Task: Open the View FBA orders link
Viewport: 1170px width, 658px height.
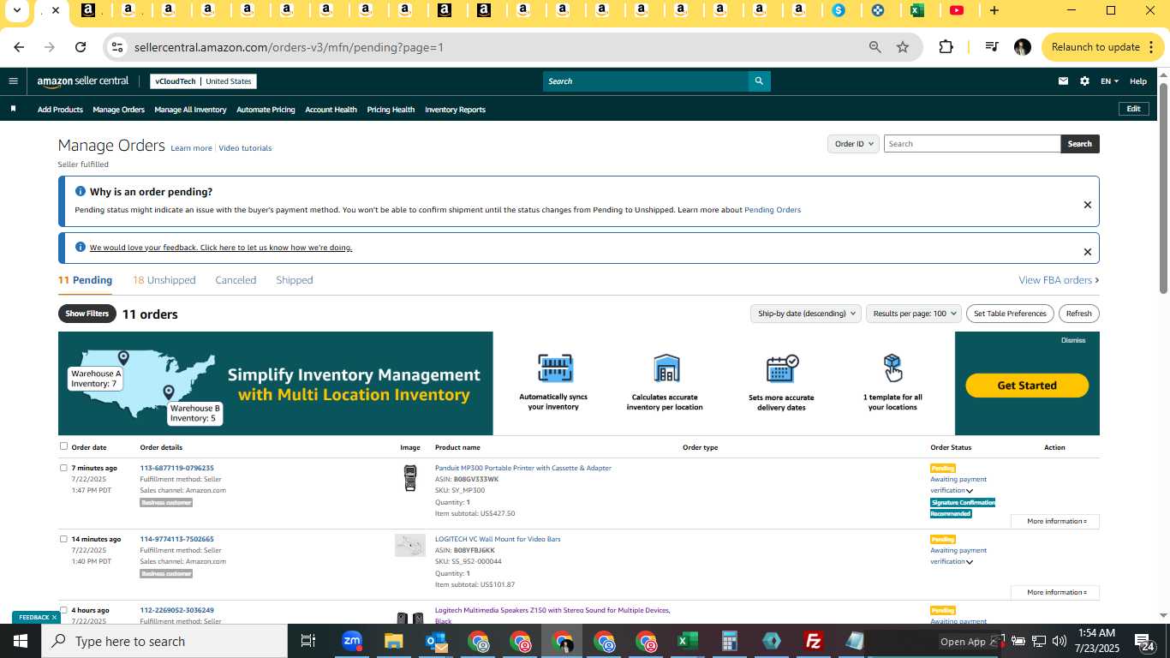Action: click(x=1059, y=280)
